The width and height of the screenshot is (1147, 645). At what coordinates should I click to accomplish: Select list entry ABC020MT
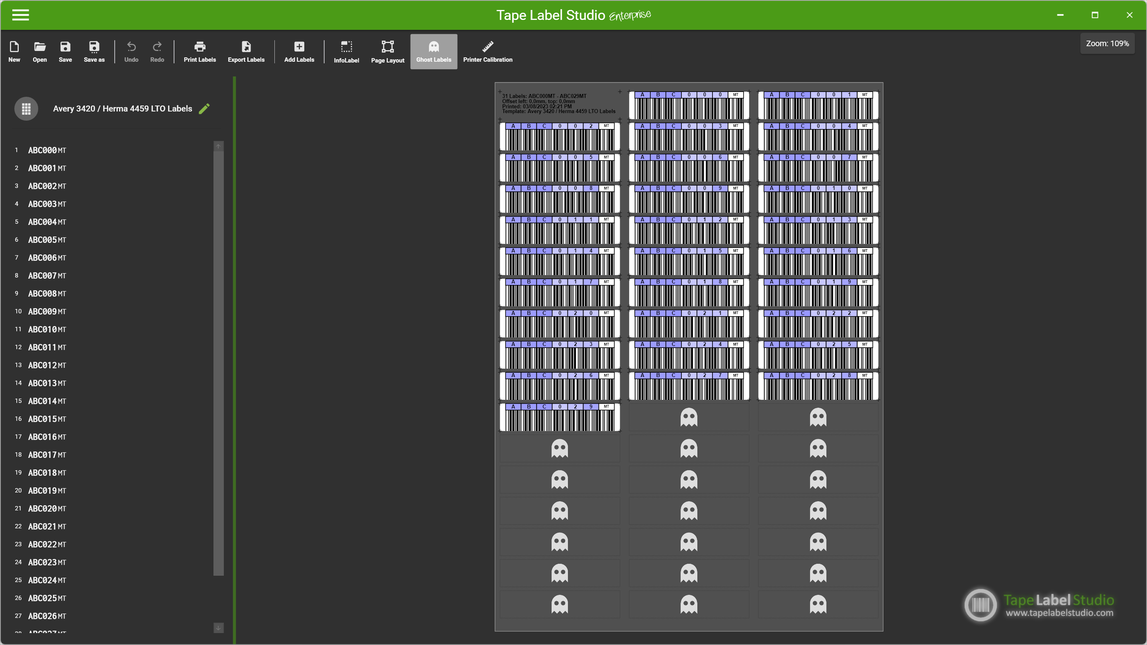47,508
